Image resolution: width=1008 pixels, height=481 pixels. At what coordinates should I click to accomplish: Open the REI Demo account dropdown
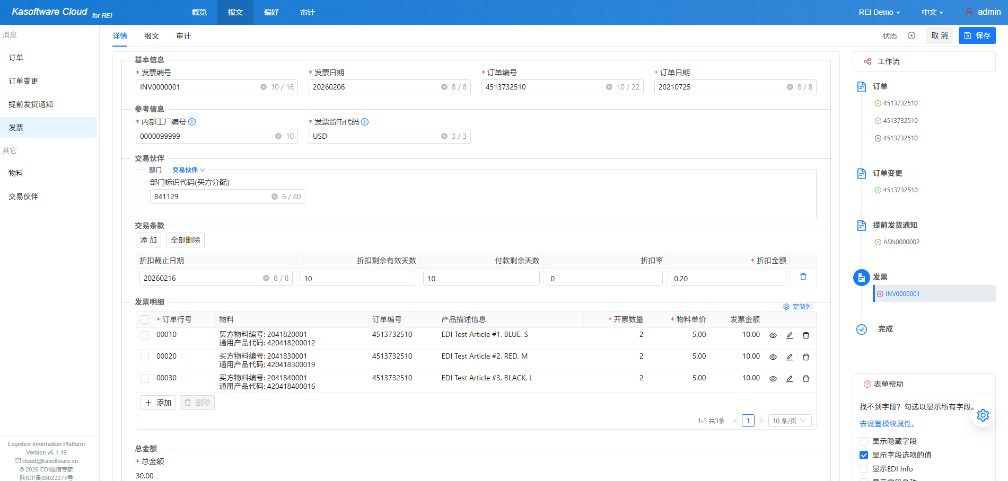tap(879, 12)
